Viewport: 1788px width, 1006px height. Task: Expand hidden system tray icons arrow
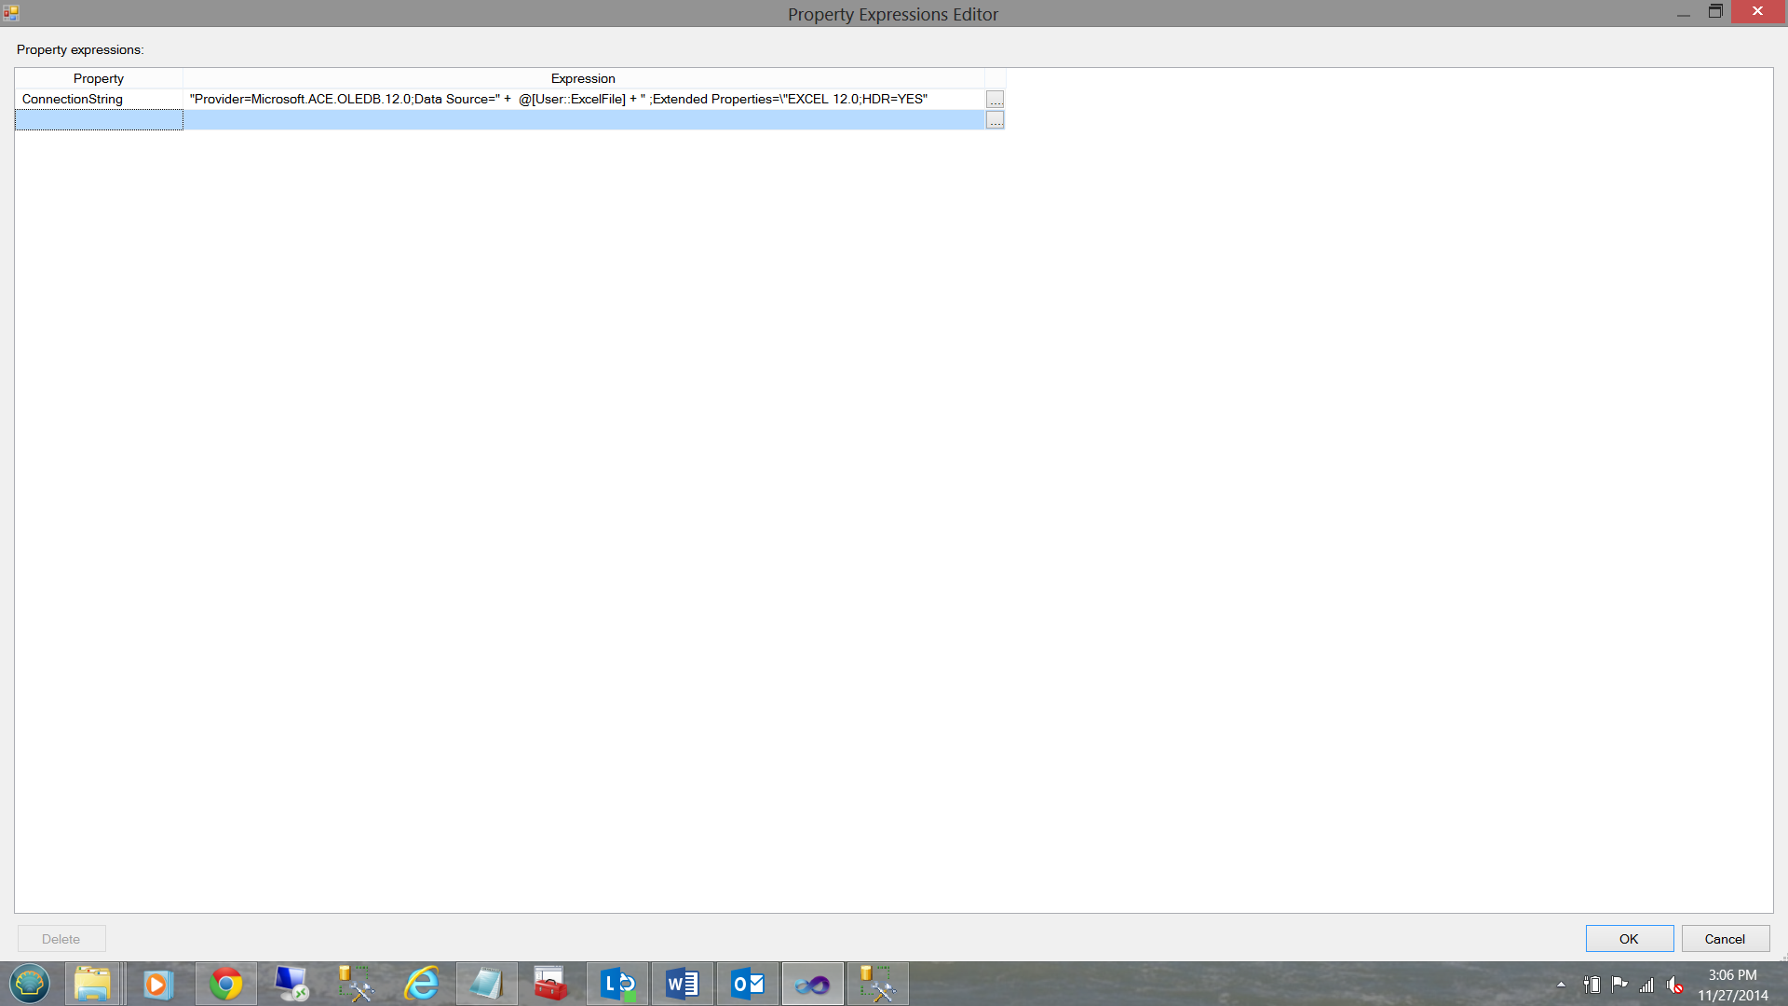pos(1561,985)
